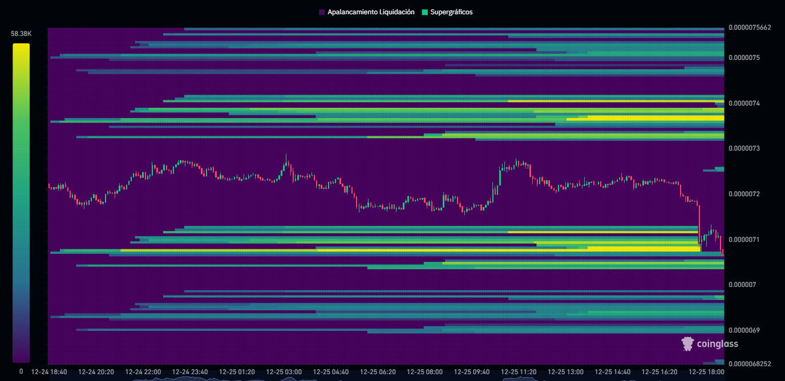Click the coinglass mascot logo icon
Viewport: 785px width, 381px height.
(687, 343)
